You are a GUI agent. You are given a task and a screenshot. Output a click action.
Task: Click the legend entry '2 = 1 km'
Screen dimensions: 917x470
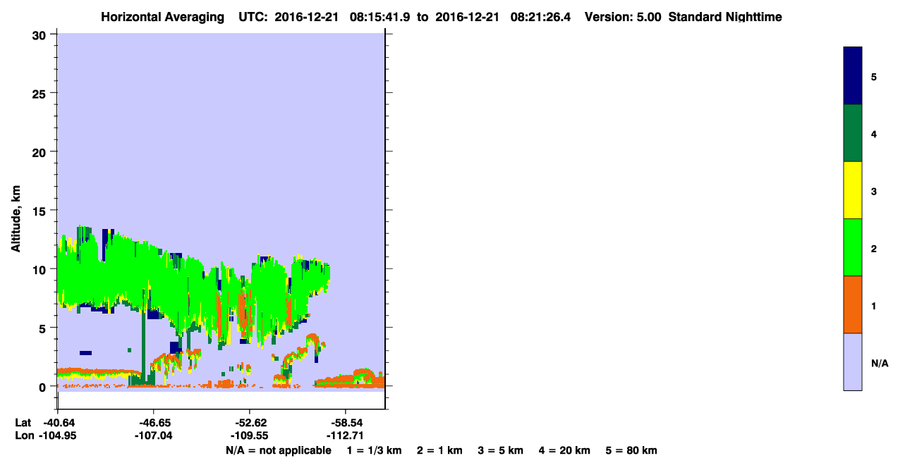439,450
